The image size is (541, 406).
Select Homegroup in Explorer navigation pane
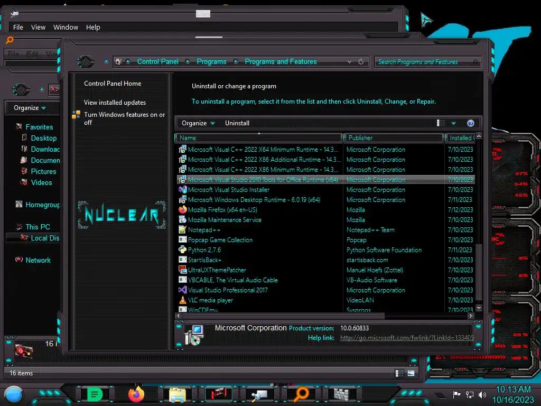[42, 205]
